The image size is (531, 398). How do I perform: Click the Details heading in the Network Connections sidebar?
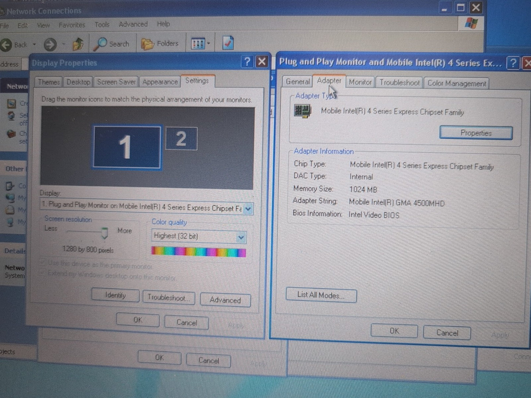[15, 251]
